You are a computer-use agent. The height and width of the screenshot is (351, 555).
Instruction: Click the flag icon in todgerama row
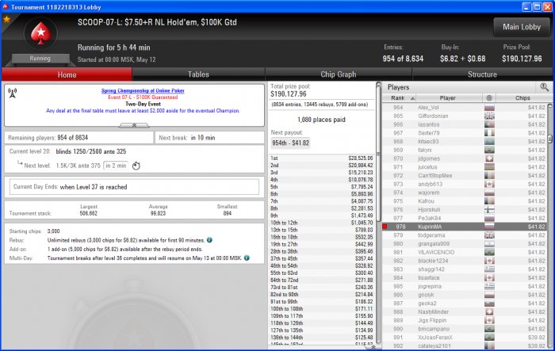pyautogui.click(x=489, y=235)
